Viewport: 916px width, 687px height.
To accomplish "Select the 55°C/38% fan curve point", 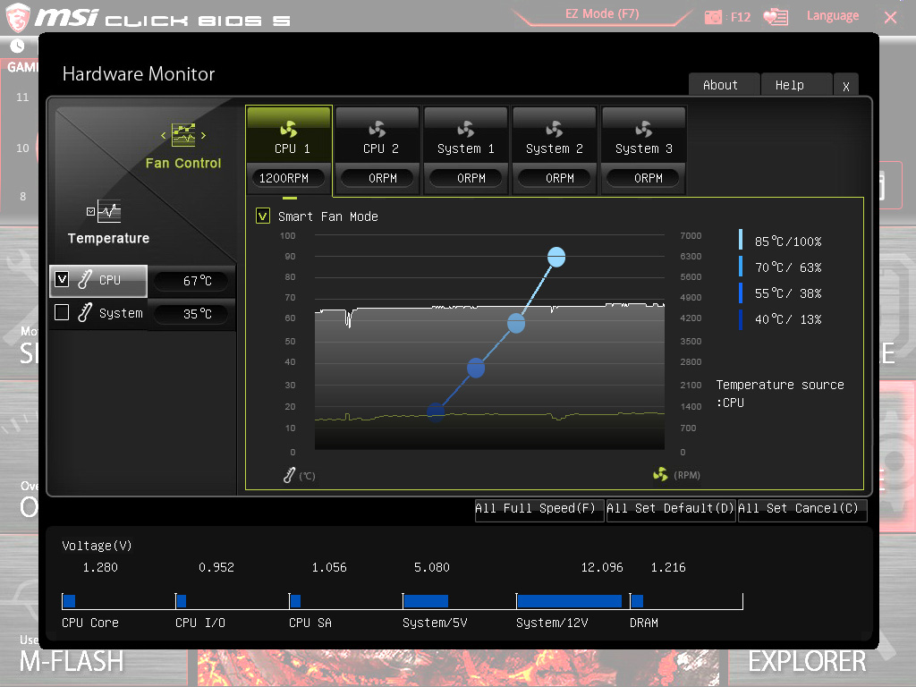I will 476,368.
